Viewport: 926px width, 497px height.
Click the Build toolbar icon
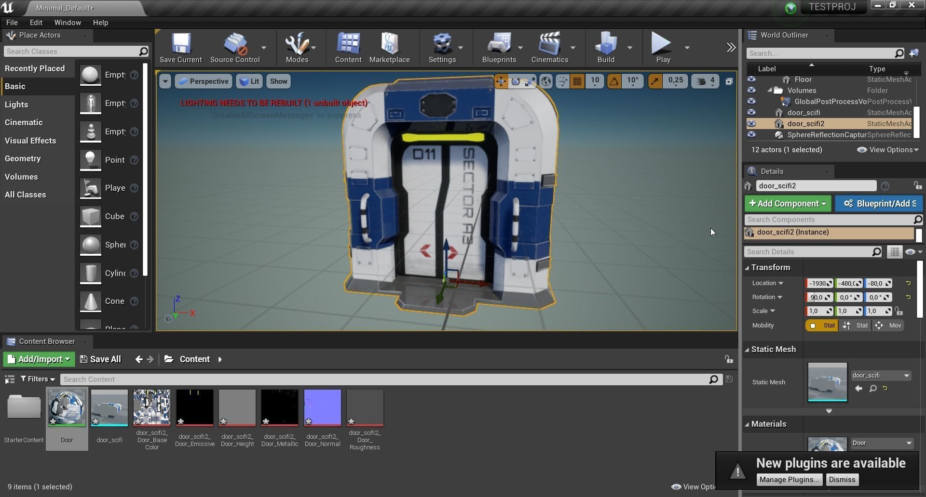606,48
